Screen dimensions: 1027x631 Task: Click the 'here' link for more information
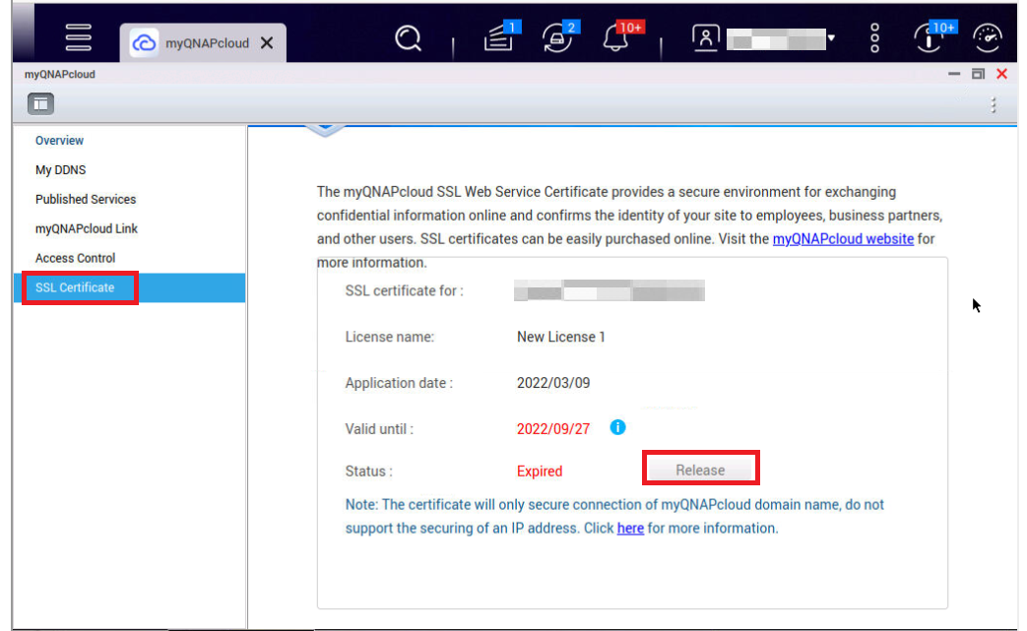coord(630,529)
